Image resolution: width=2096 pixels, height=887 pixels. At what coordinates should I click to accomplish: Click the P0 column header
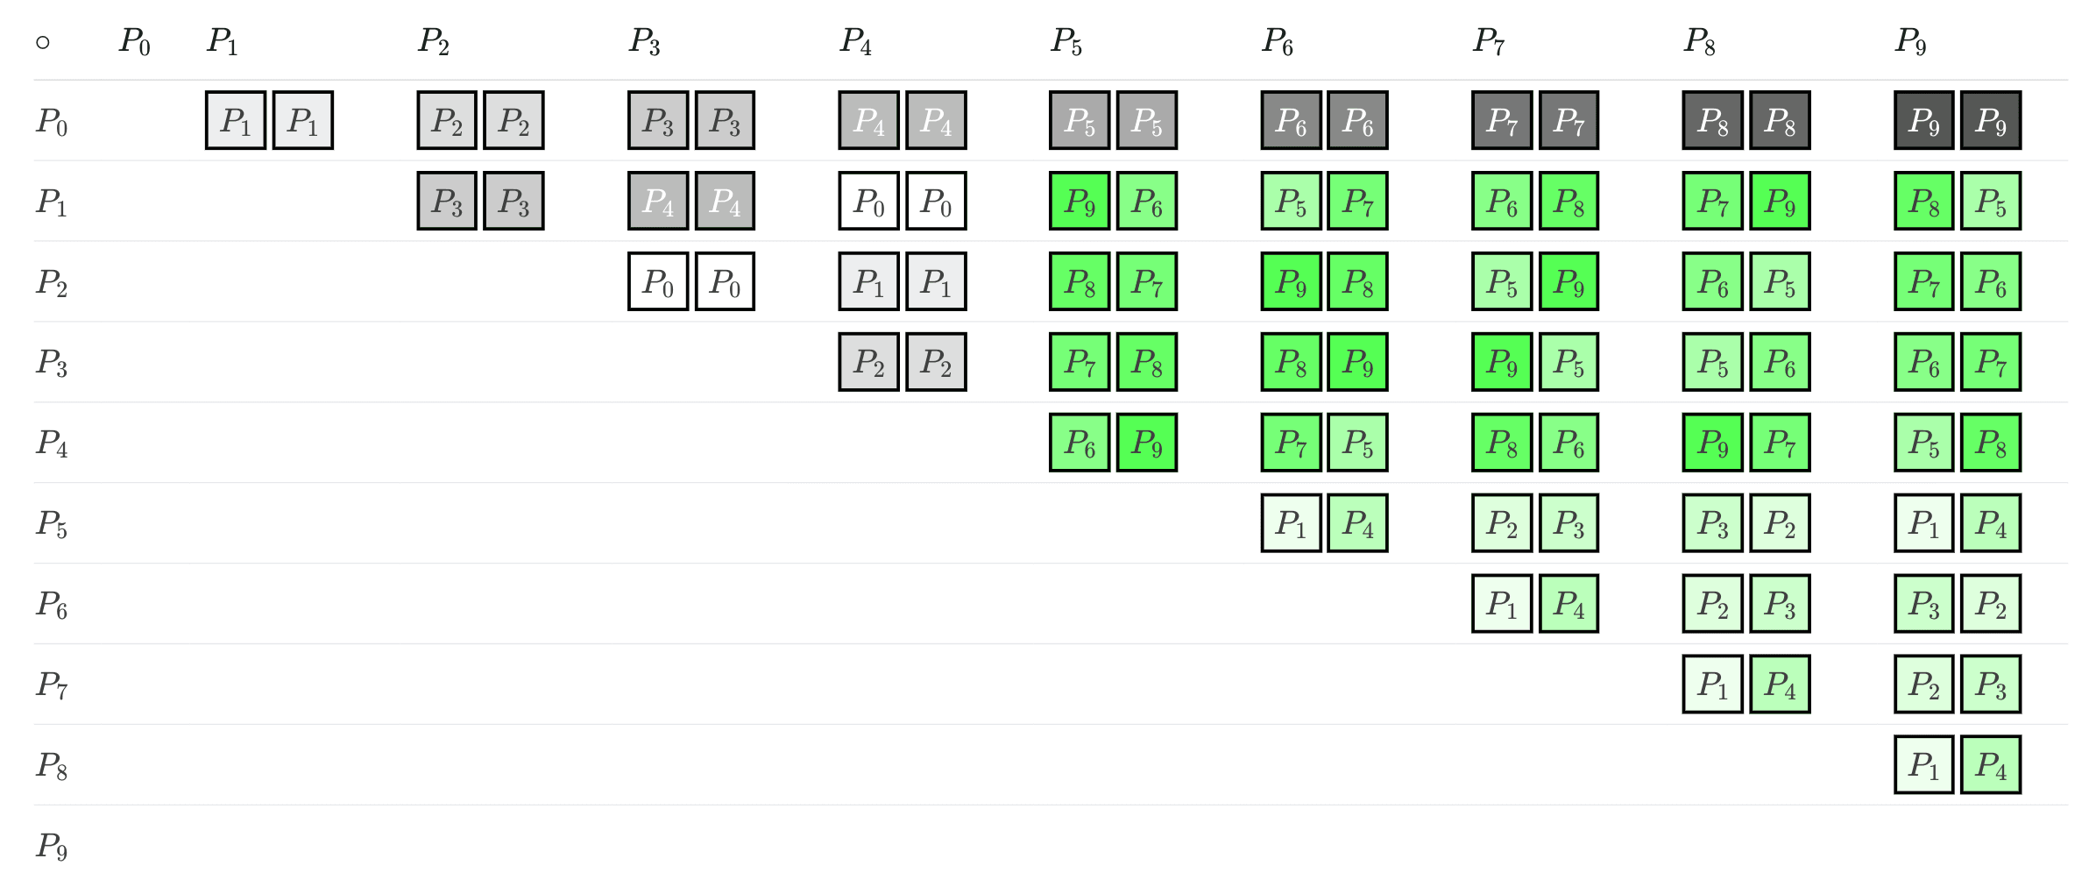[135, 41]
